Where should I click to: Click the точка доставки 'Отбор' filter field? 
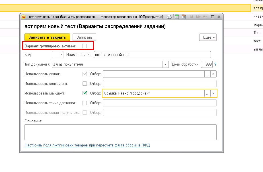click(160, 103)
